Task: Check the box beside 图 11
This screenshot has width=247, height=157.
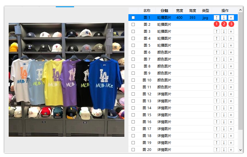Action: coord(133,87)
